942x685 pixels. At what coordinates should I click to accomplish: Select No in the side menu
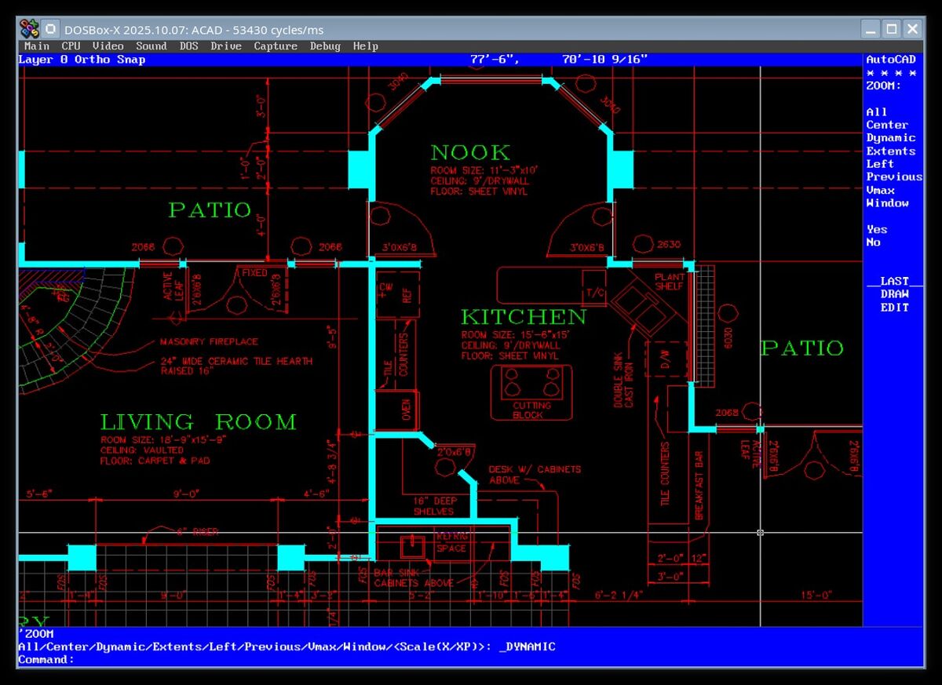[x=873, y=242]
